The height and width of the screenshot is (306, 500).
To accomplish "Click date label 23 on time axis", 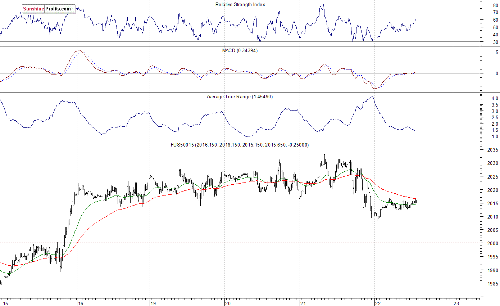I will point(457,303).
